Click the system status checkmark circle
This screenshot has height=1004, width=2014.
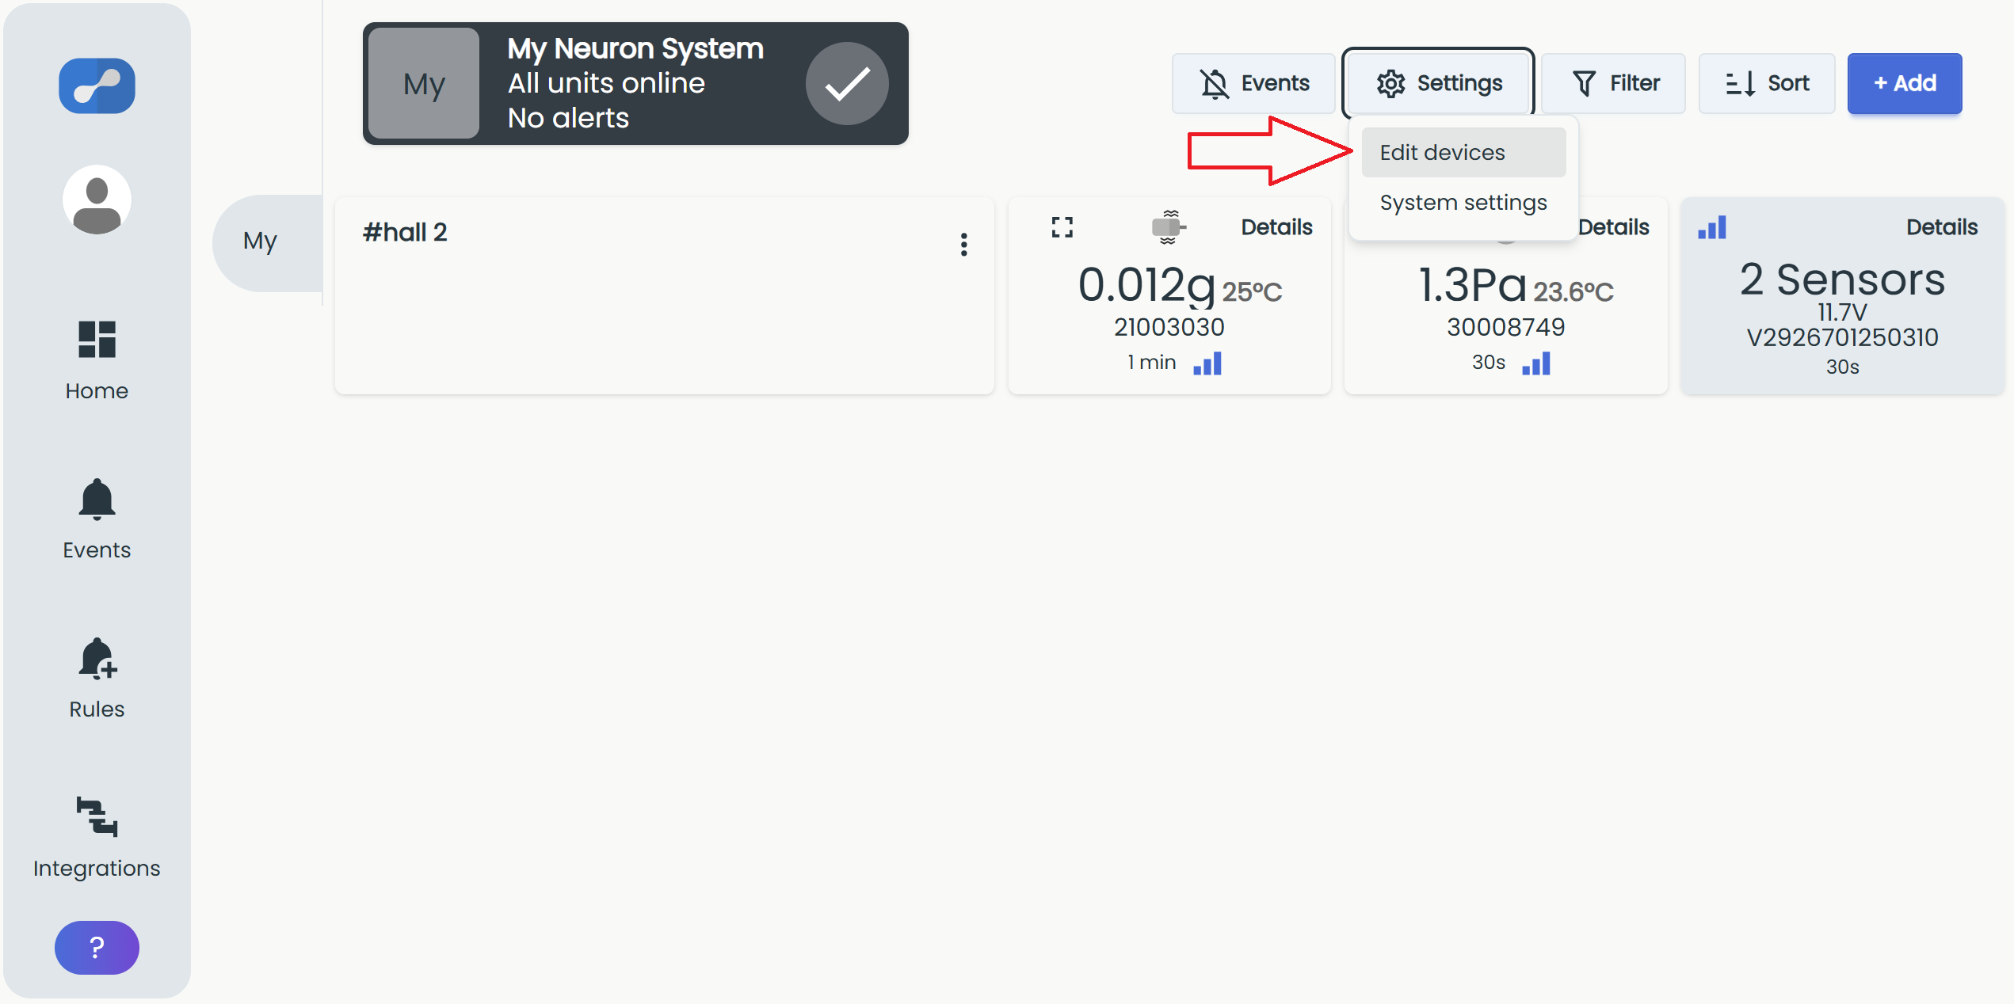[847, 83]
